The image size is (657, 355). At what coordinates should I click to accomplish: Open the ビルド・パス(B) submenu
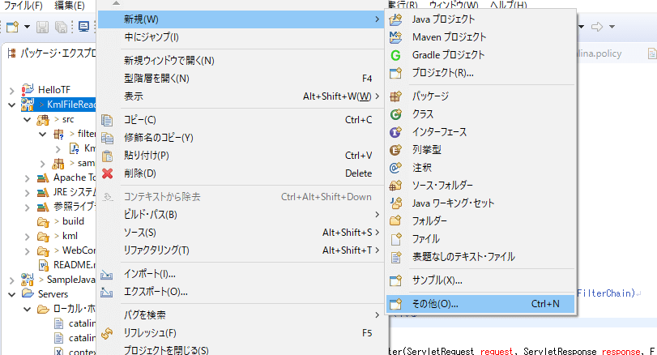coord(241,215)
